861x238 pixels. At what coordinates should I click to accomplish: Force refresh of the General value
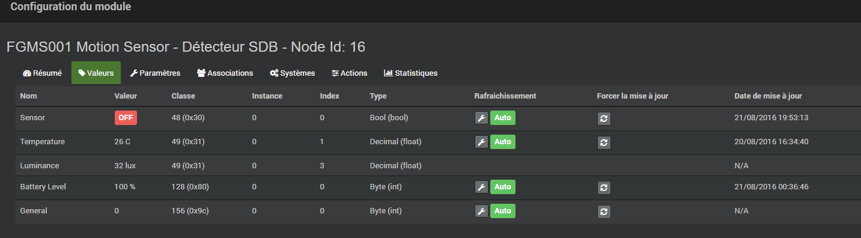pyautogui.click(x=604, y=212)
